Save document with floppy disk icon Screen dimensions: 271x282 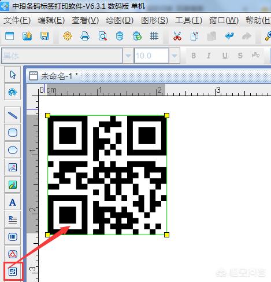coord(44,36)
